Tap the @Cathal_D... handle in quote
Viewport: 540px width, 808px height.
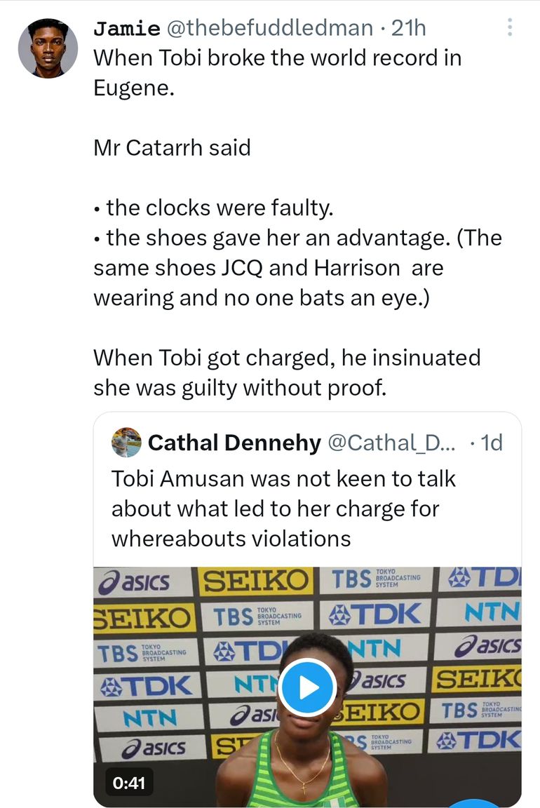pyautogui.click(x=391, y=443)
